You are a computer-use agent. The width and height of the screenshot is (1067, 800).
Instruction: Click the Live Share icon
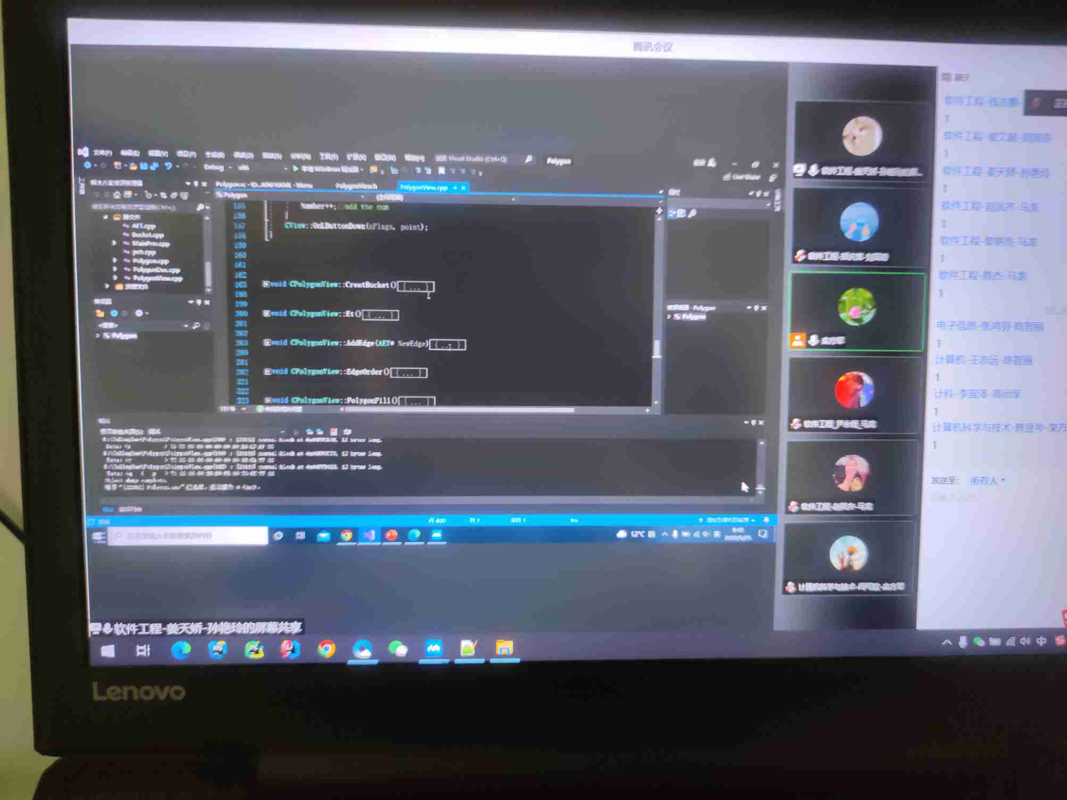(x=727, y=177)
